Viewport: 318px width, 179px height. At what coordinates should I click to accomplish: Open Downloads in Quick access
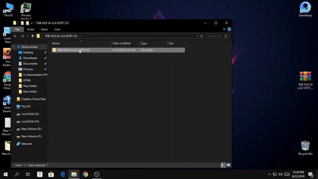(30, 58)
